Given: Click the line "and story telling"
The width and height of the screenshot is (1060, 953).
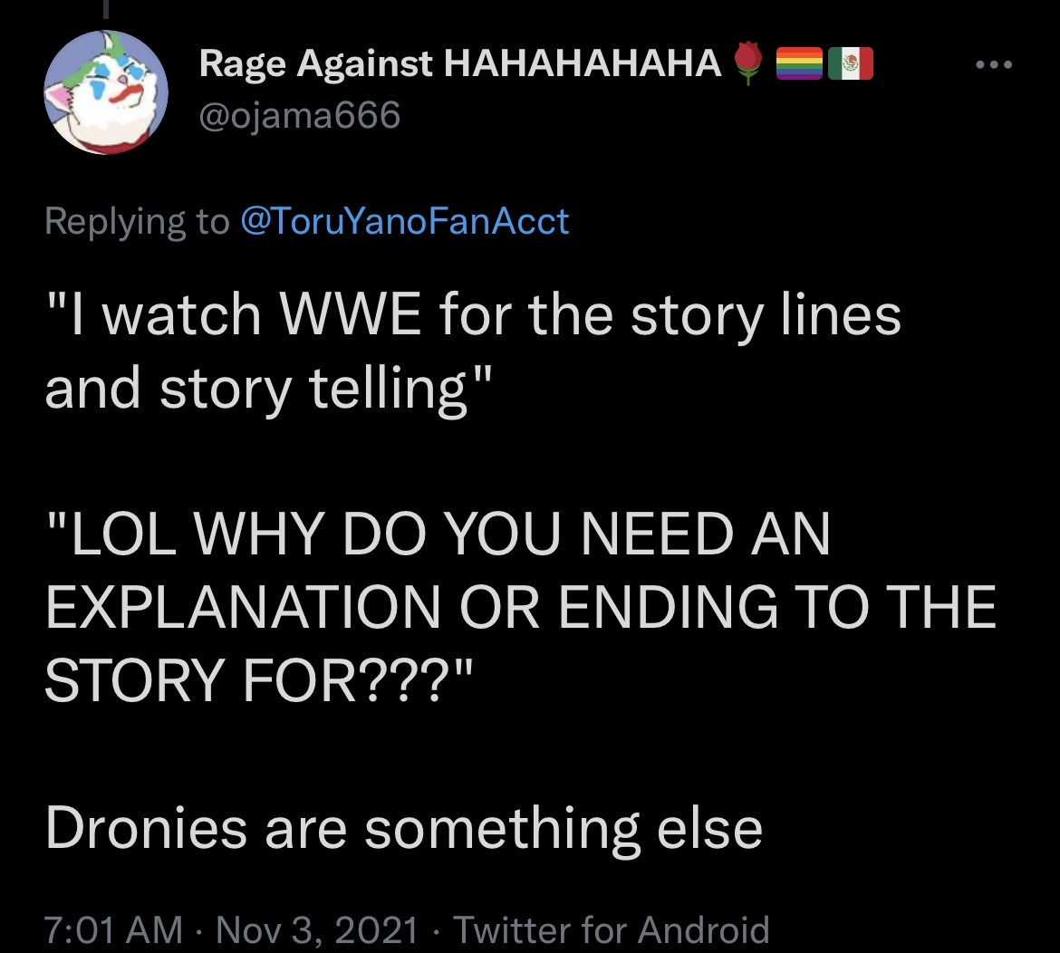Looking at the screenshot, I should tap(266, 388).
